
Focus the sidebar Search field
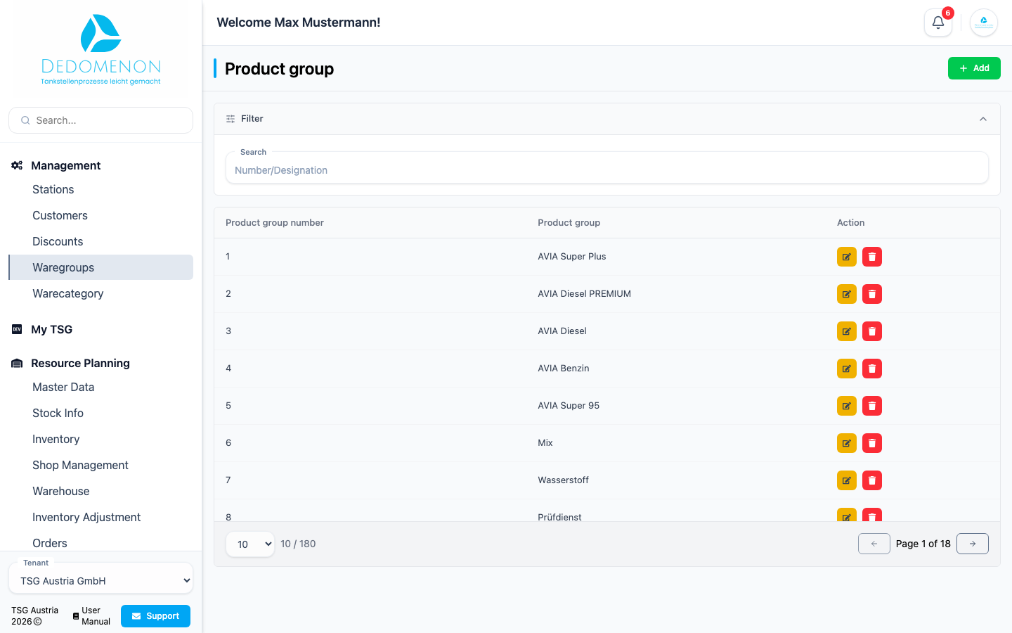point(100,120)
